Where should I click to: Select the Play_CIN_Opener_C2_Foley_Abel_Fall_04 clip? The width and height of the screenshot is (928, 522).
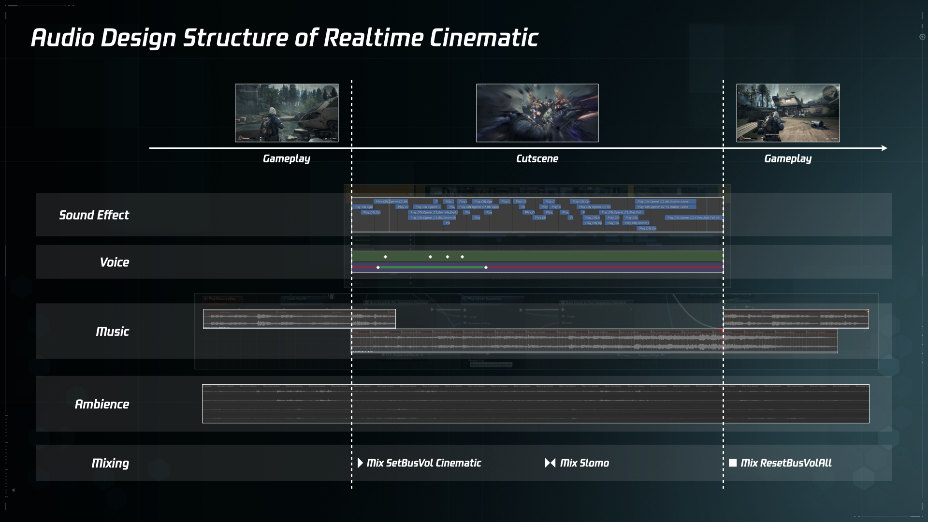point(694,217)
